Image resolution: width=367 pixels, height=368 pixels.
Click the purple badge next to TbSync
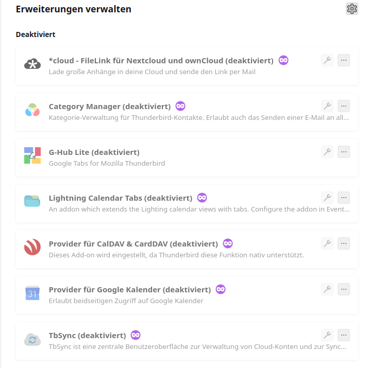pyautogui.click(x=136, y=335)
